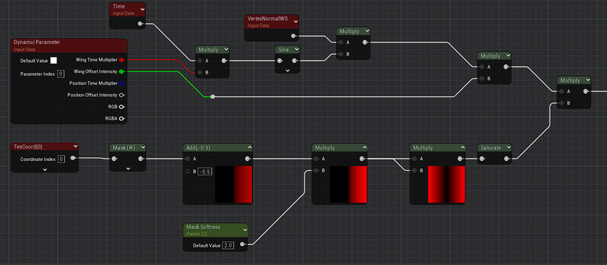The height and width of the screenshot is (265, 607).
Task: Click the Coordinate Index value field
Action: point(61,159)
